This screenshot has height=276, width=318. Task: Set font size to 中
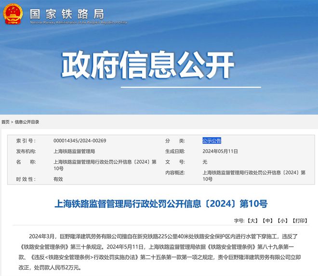(267, 221)
